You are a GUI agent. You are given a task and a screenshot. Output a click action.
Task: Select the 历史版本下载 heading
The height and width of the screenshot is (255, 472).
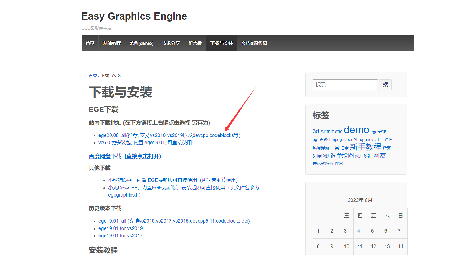(105, 208)
